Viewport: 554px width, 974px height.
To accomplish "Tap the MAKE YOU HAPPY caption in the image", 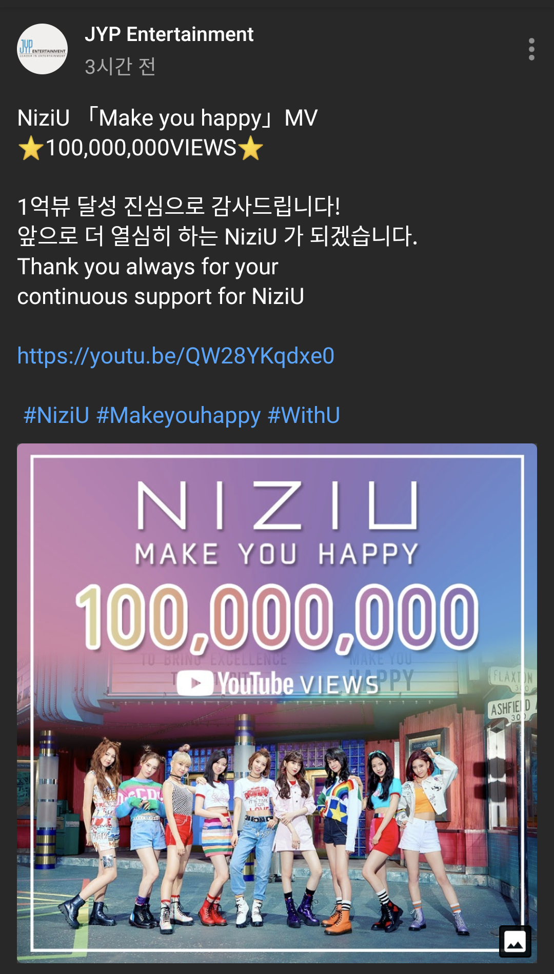I will coord(277,555).
